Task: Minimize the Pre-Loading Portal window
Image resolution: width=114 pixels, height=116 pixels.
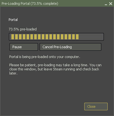Action: (106, 5)
